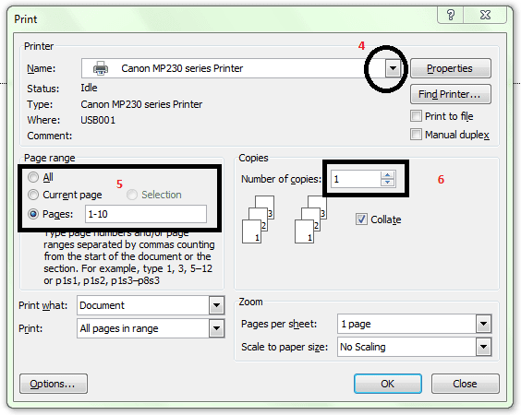Increase number of copies with up arrow

387,175
